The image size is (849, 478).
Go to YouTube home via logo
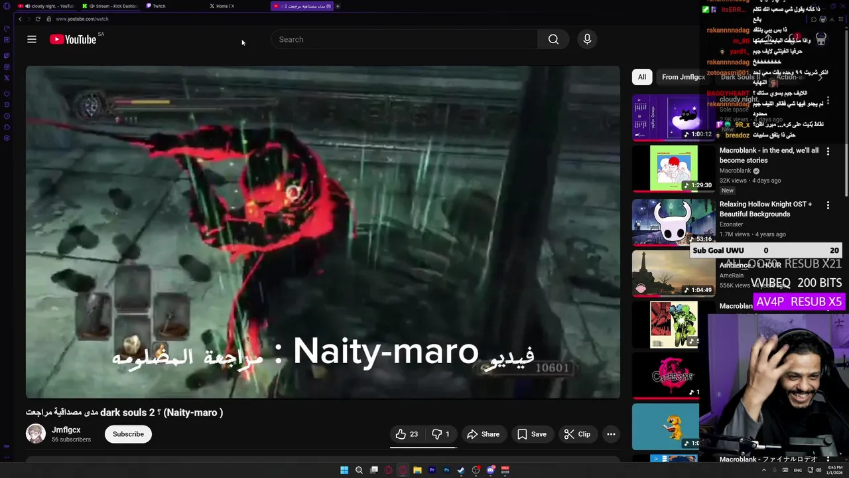pos(73,39)
